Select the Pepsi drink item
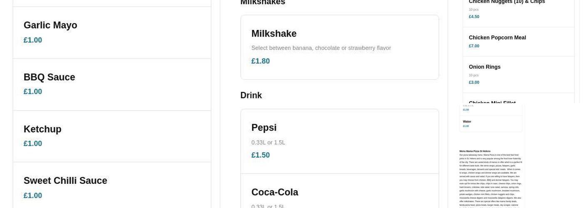Image resolution: width=583 pixels, height=208 pixels. point(264,128)
